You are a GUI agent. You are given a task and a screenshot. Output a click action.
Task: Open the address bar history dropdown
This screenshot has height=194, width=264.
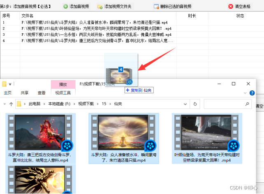click(x=185, y=104)
